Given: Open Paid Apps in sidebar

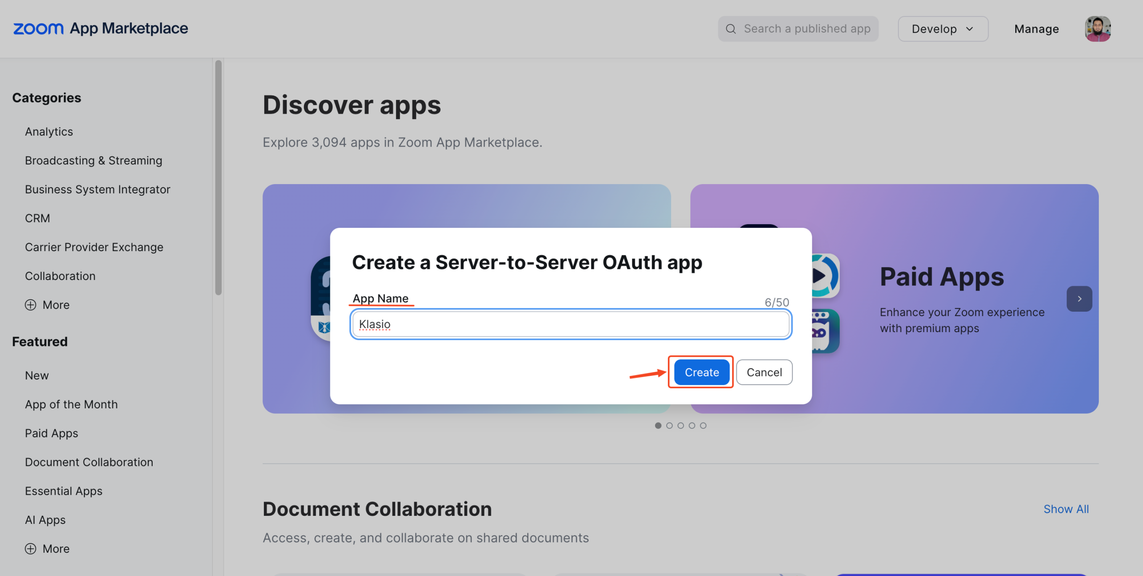Looking at the screenshot, I should (51, 434).
